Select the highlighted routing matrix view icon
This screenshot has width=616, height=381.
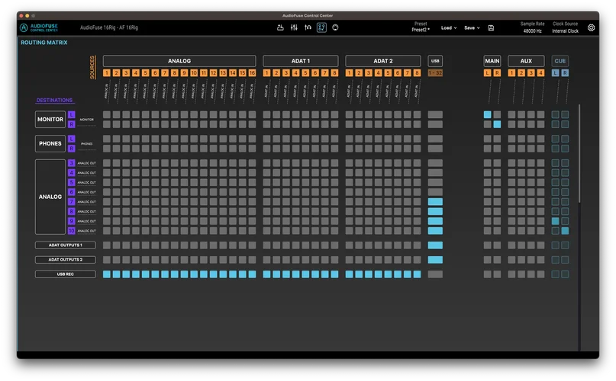pyautogui.click(x=321, y=27)
